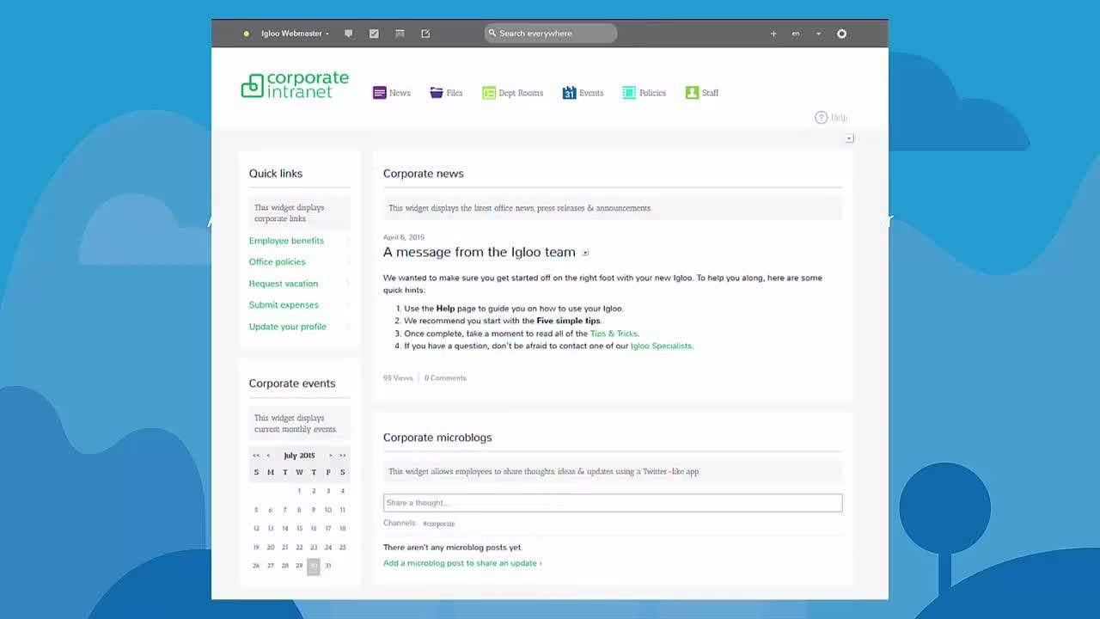
Task: Follow the Igloo Specialists link
Action: 661,346
